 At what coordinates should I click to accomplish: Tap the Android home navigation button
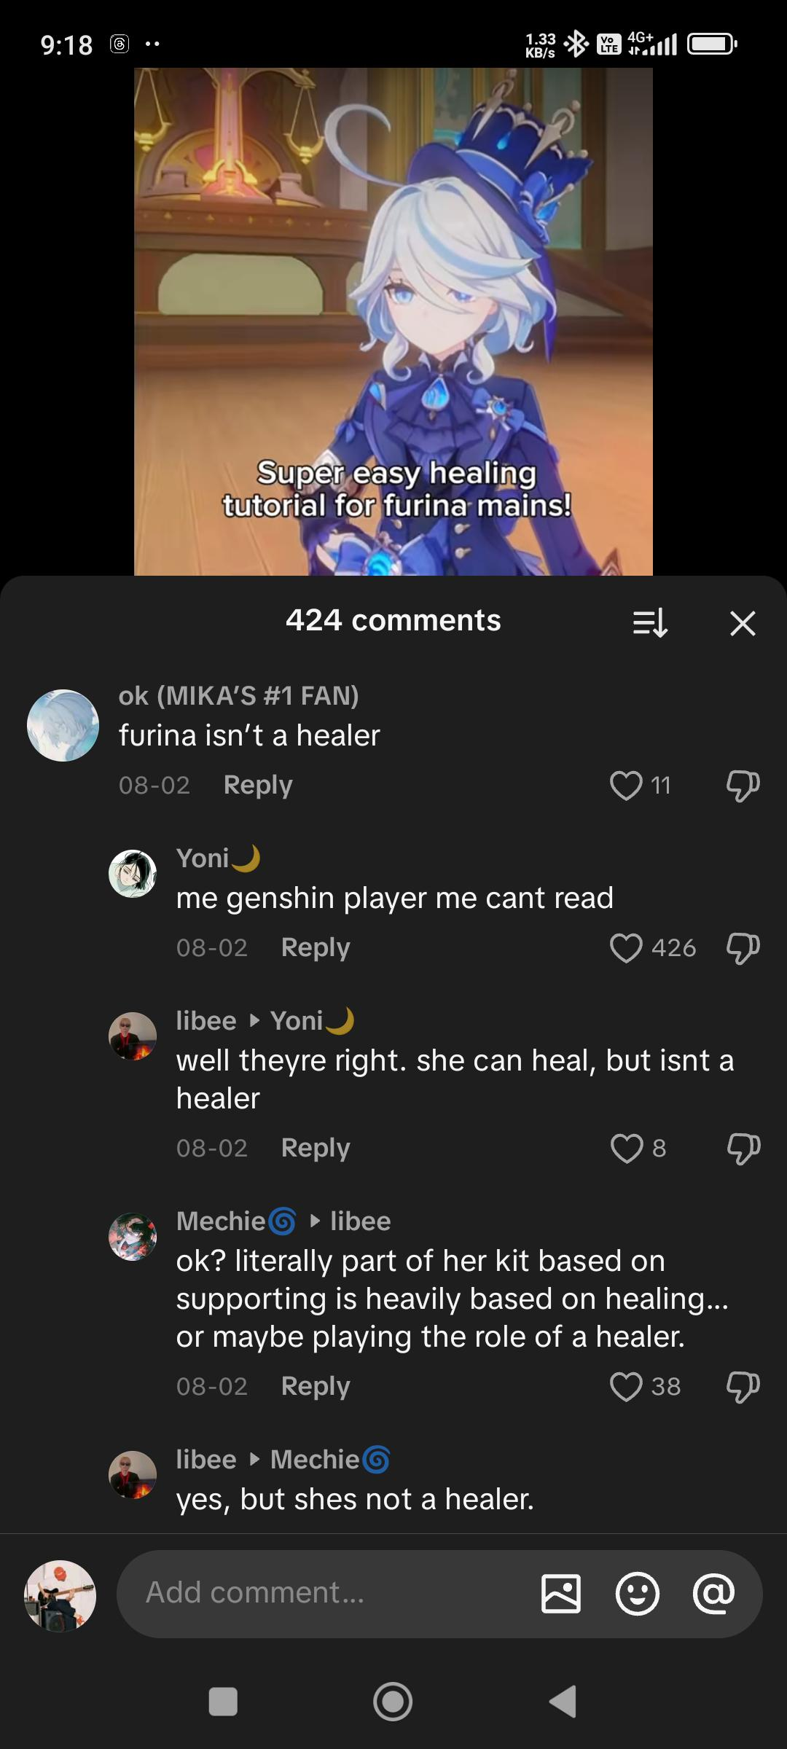[393, 1702]
